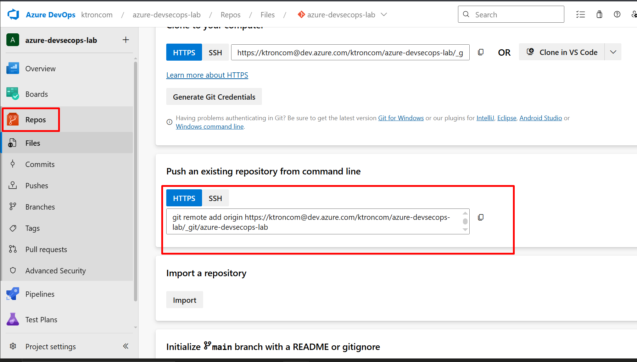Screen dimensions: 637x362
Task: Go to Commits in Repos menu
Action: [x=40, y=164]
